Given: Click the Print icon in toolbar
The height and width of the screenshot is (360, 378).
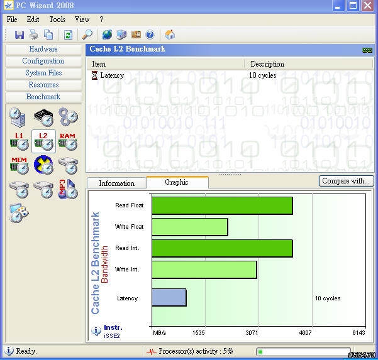Looking at the screenshot, I should click(34, 35).
